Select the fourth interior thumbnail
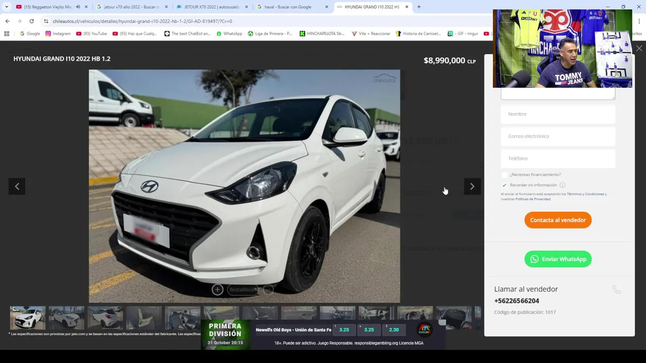 click(144, 318)
